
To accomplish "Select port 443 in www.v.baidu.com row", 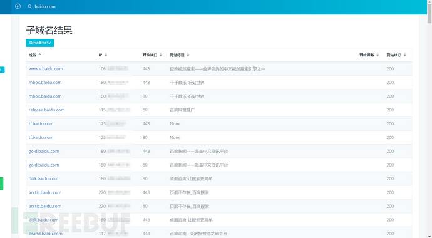I will [x=146, y=69].
